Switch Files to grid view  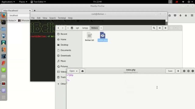pos(160,28)
